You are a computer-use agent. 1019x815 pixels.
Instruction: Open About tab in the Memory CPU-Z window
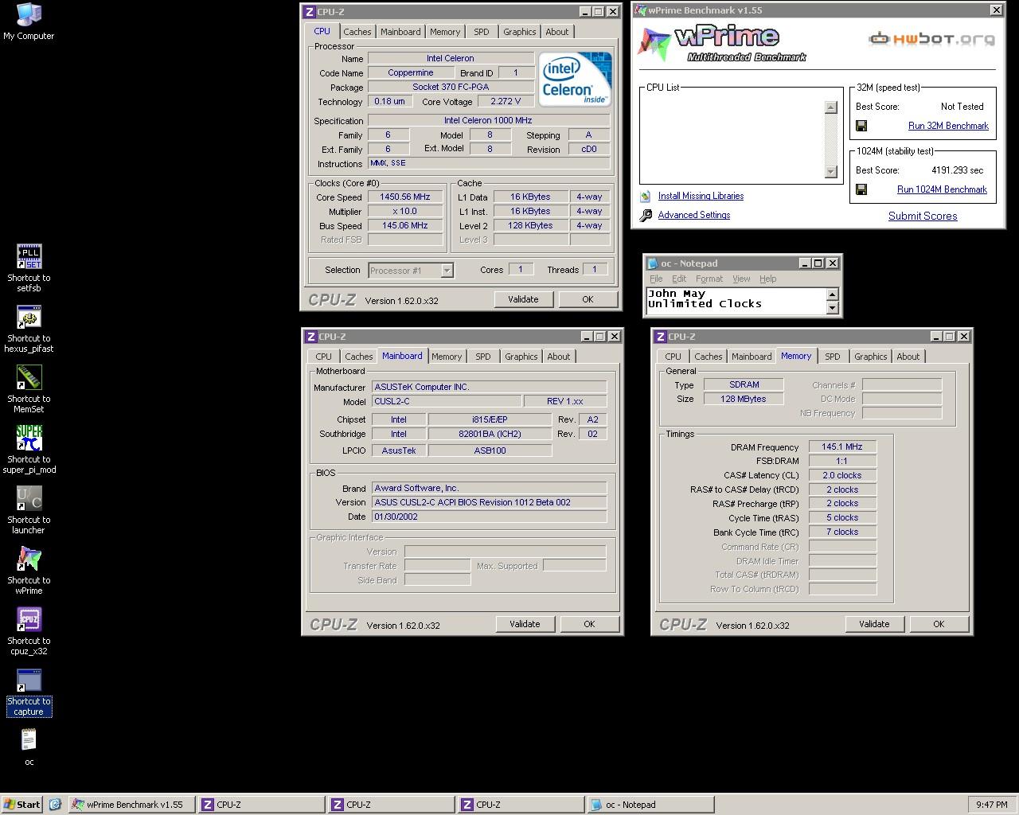point(908,357)
